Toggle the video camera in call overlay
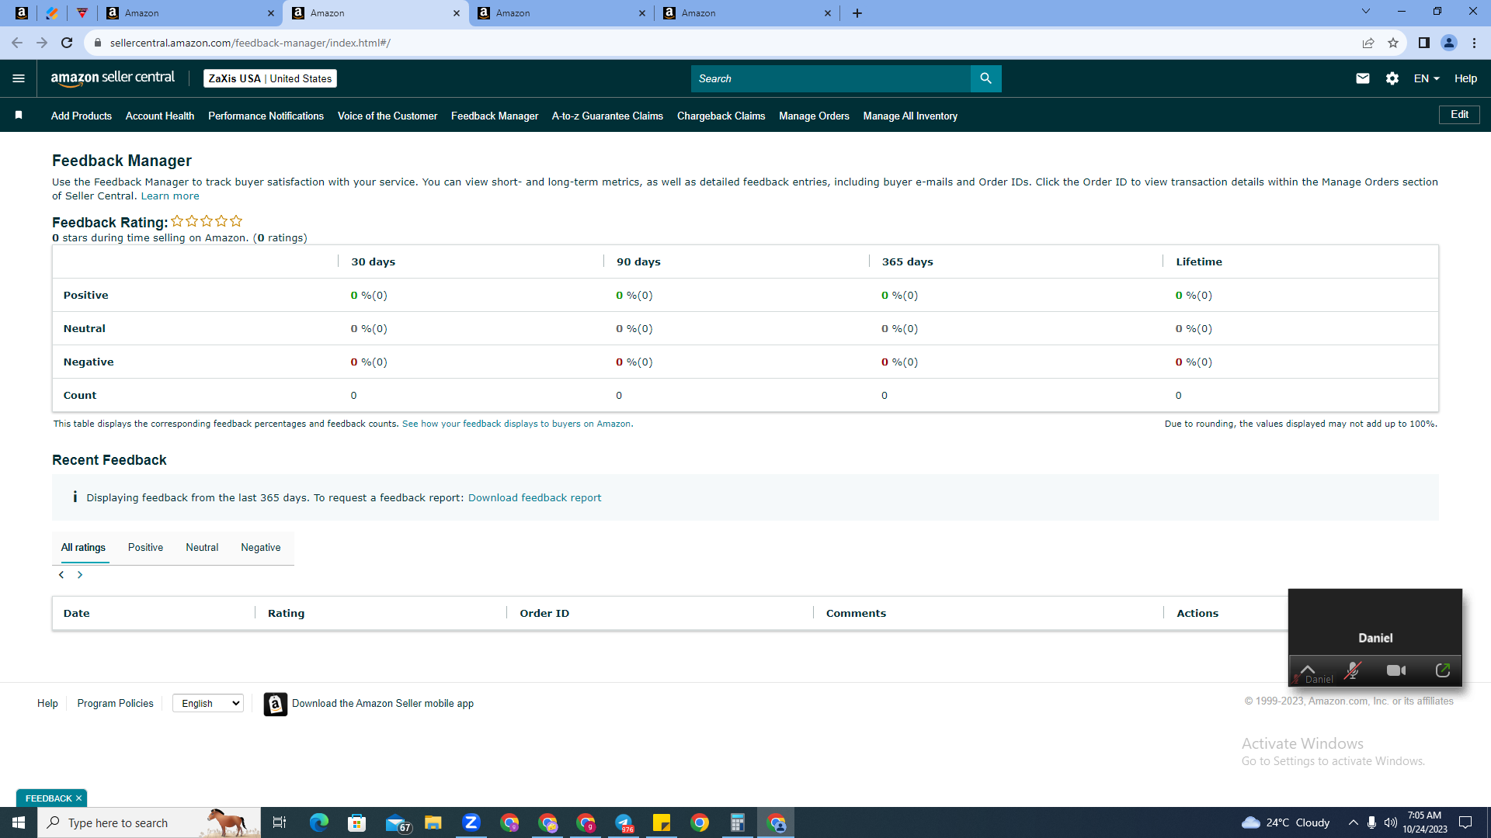 [1396, 670]
